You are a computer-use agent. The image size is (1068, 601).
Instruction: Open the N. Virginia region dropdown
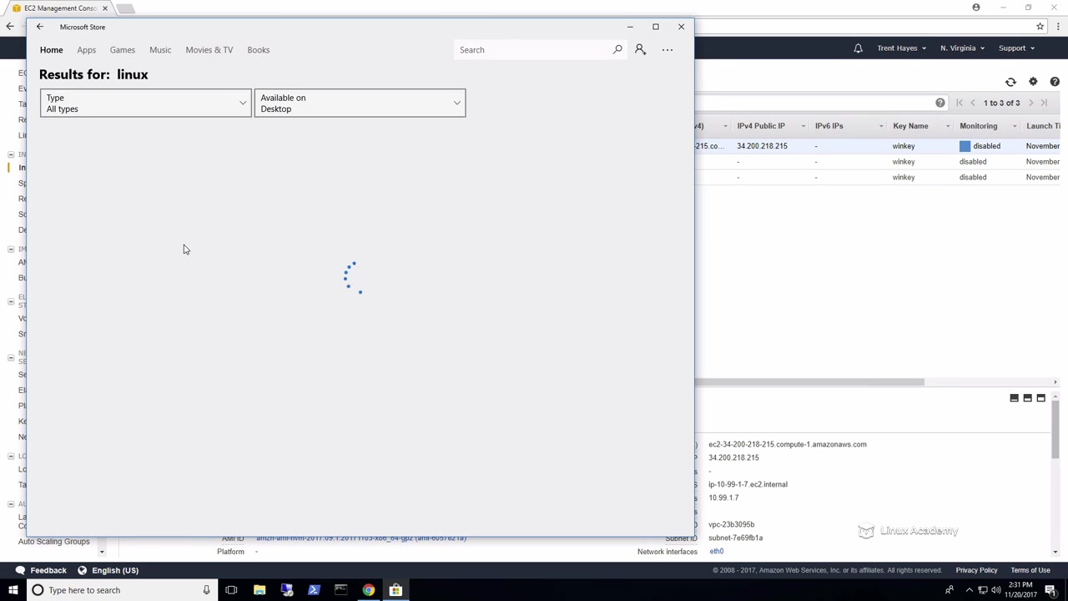[x=962, y=48]
